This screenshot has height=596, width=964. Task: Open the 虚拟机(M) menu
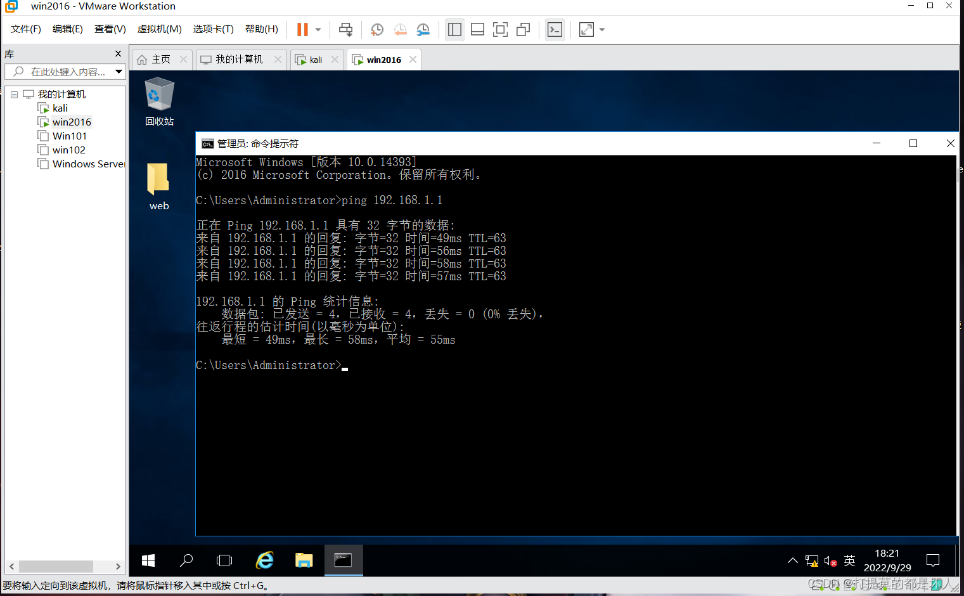(160, 29)
